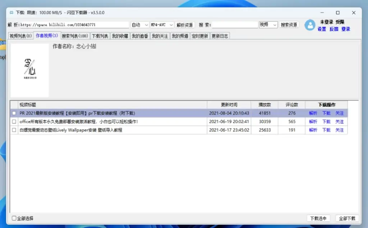Open the MP4-AVC format dropdown

point(161,25)
